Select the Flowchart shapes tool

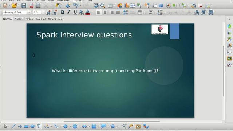[x=94, y=126]
